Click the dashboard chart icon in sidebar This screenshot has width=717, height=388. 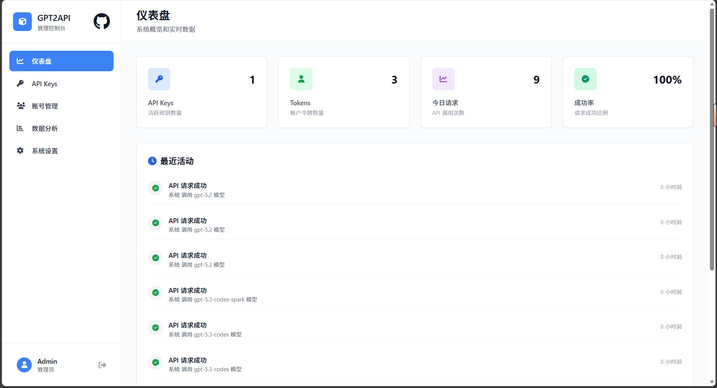pyautogui.click(x=21, y=61)
